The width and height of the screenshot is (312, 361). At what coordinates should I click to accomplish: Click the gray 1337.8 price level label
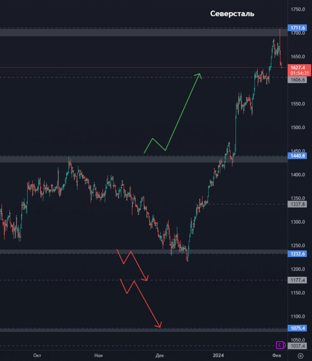point(298,204)
